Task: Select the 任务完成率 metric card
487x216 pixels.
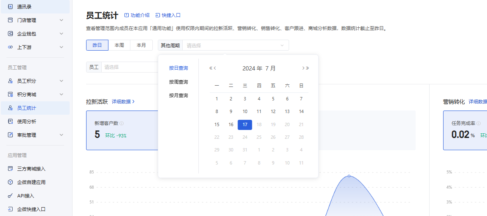Action: click(x=465, y=130)
